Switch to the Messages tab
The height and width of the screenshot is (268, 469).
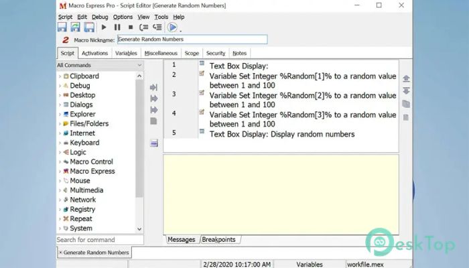pyautogui.click(x=182, y=240)
